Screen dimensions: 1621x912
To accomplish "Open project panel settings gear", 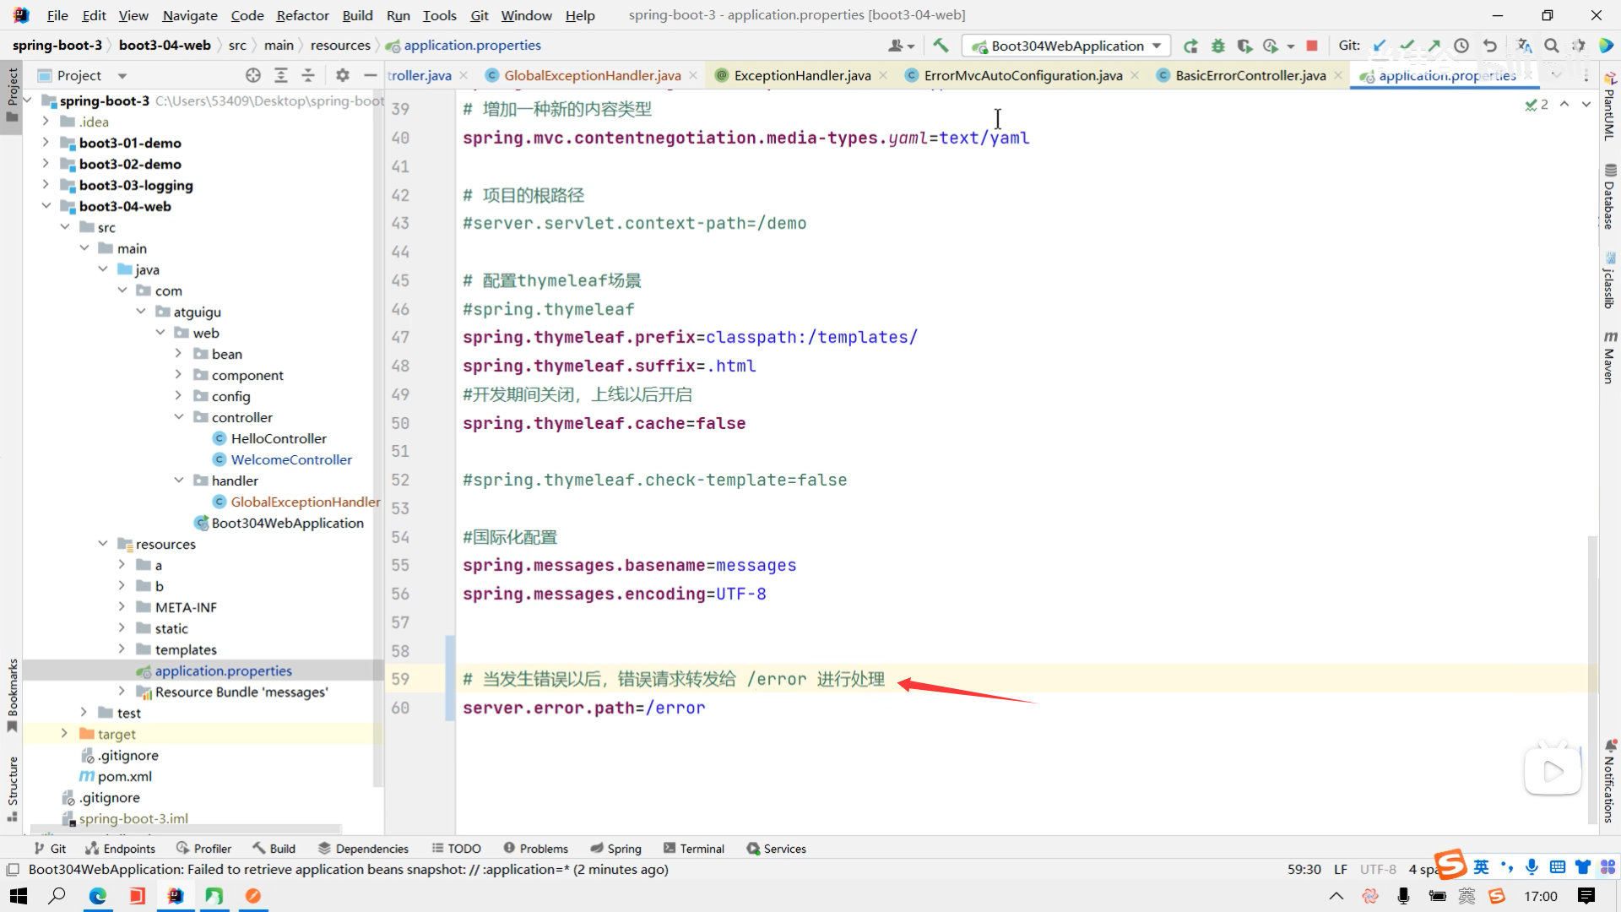I will tap(342, 75).
